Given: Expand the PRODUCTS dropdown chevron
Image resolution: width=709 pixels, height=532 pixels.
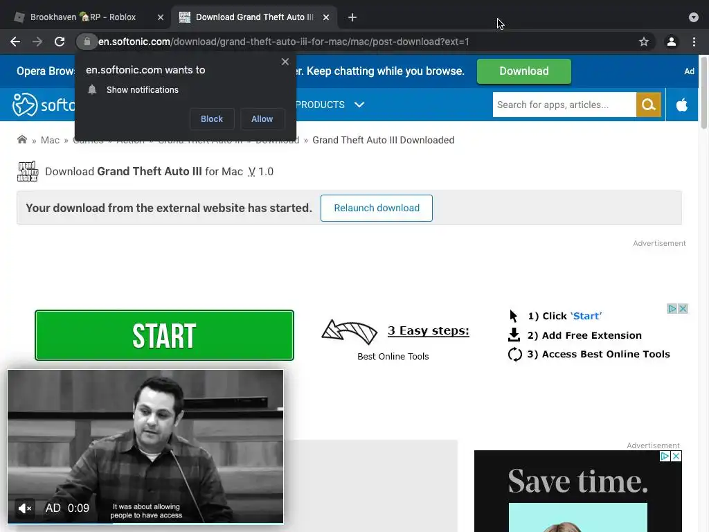Looking at the screenshot, I should (359, 105).
